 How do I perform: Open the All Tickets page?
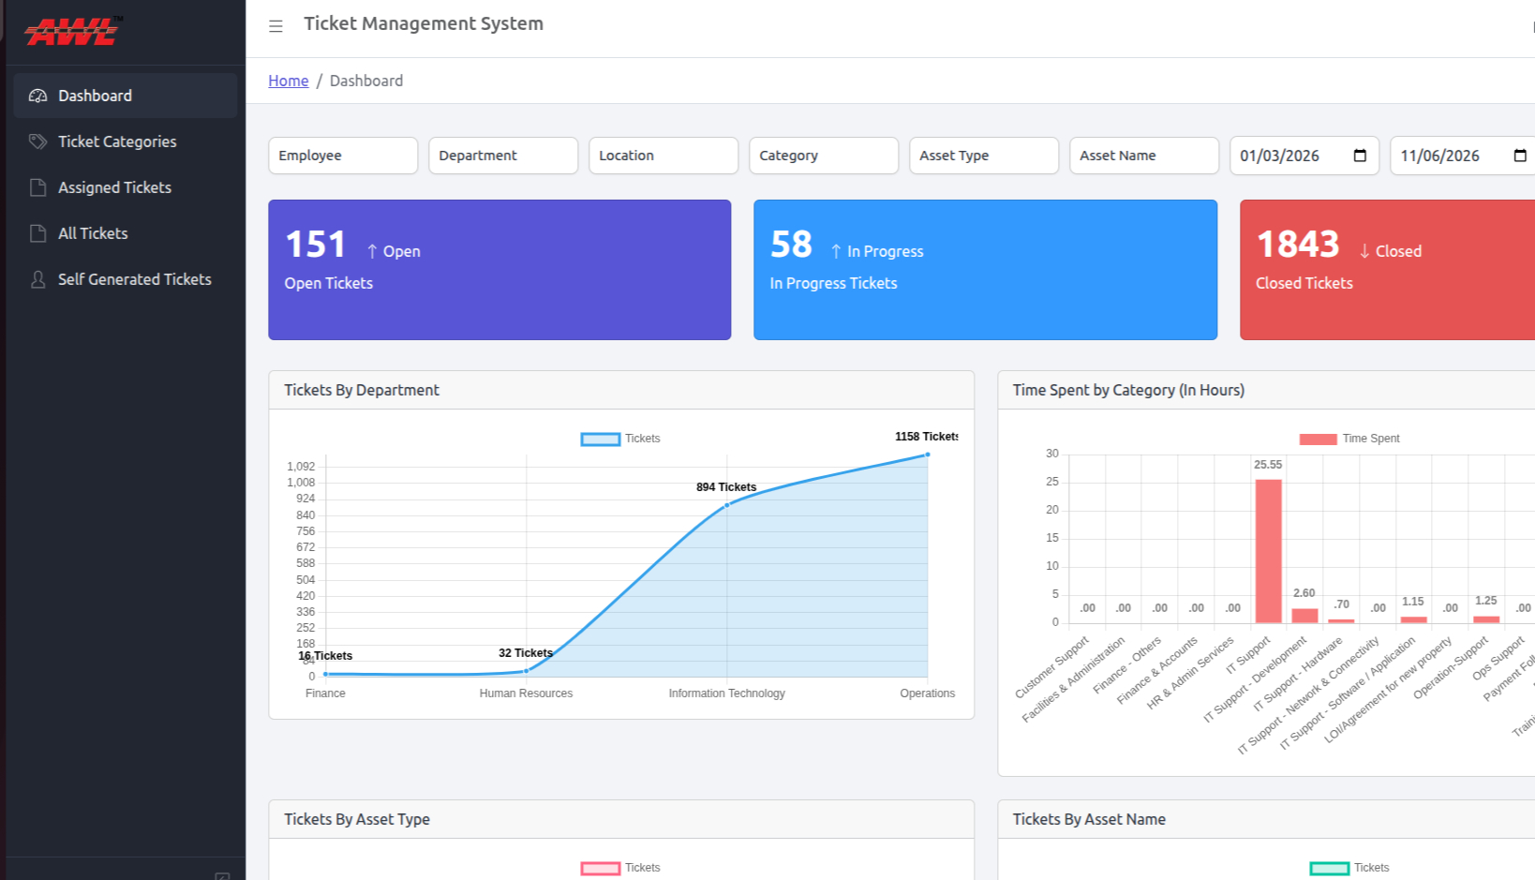[x=126, y=233]
